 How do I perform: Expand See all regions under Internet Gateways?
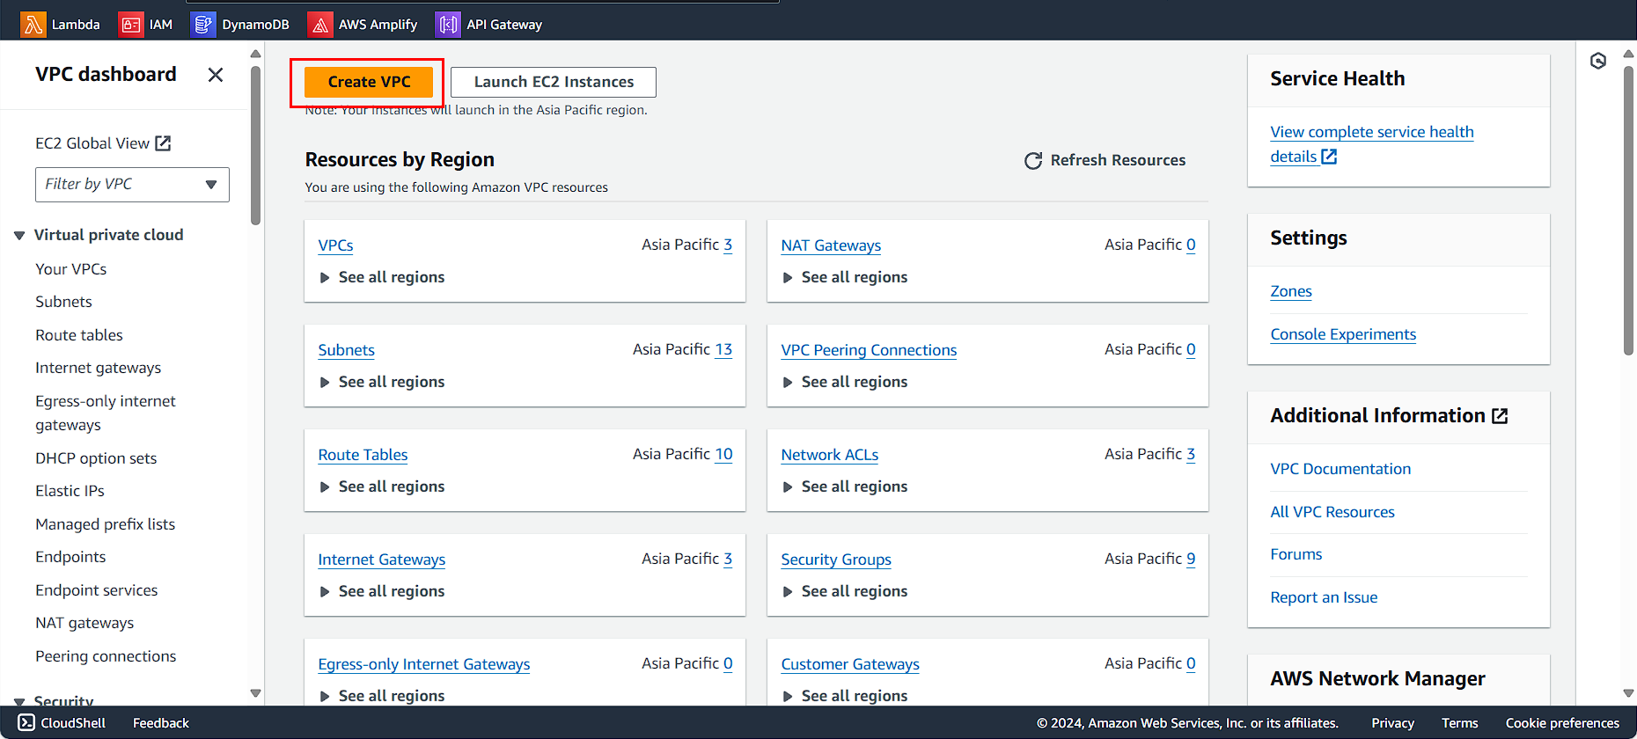[382, 591]
